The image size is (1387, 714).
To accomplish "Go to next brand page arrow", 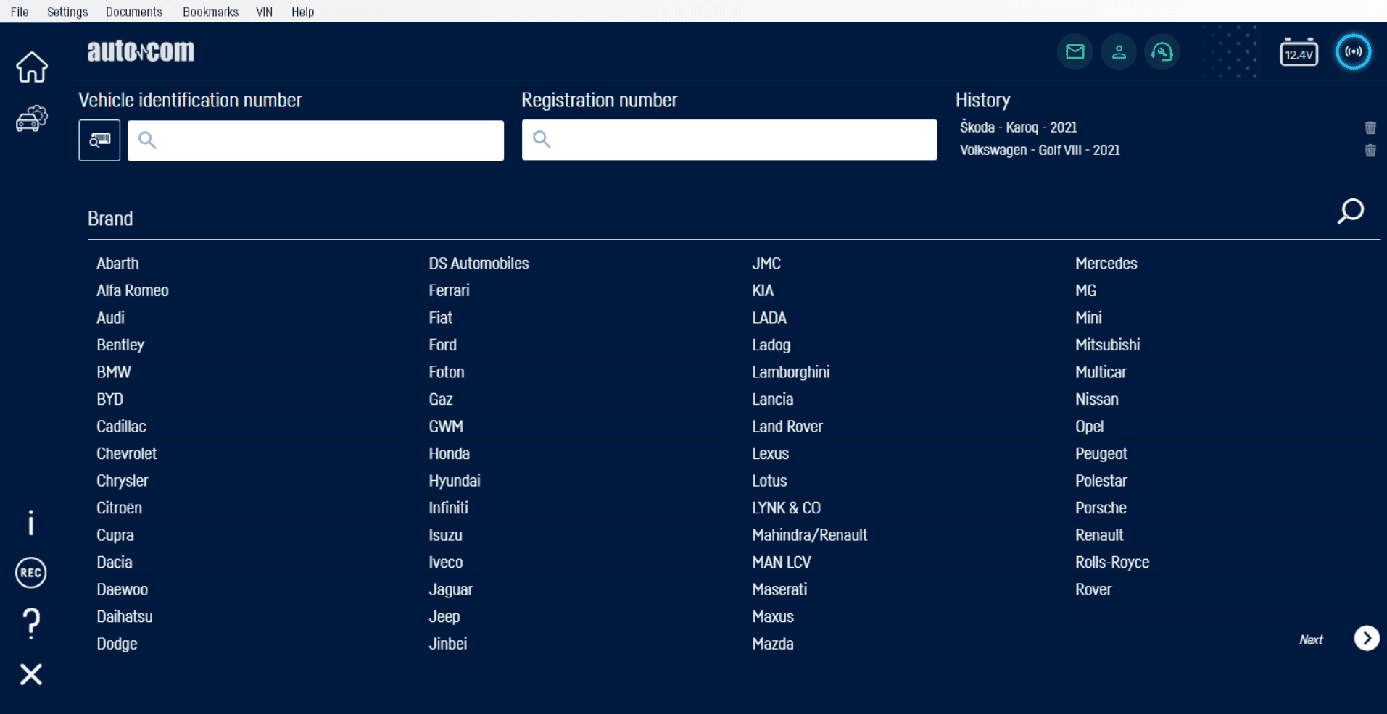I will 1366,639.
